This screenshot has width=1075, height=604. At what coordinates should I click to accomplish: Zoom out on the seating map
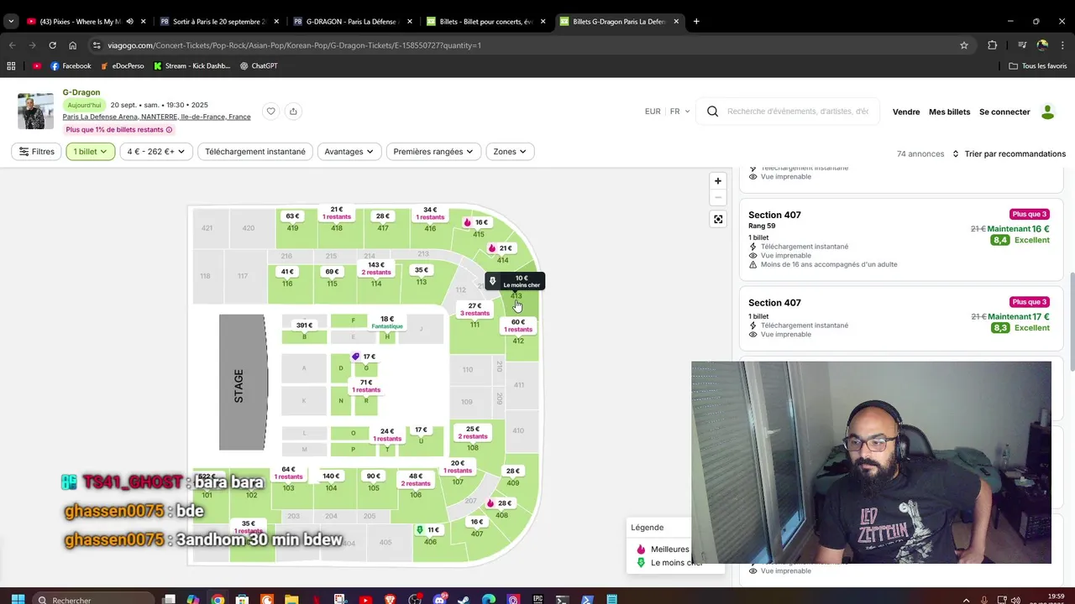tap(717, 198)
